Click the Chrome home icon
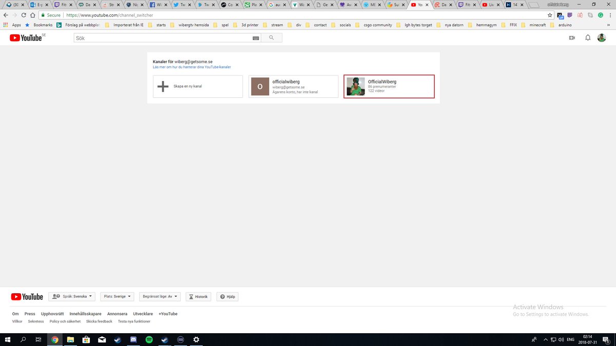The height and width of the screenshot is (346, 616). pos(33,15)
